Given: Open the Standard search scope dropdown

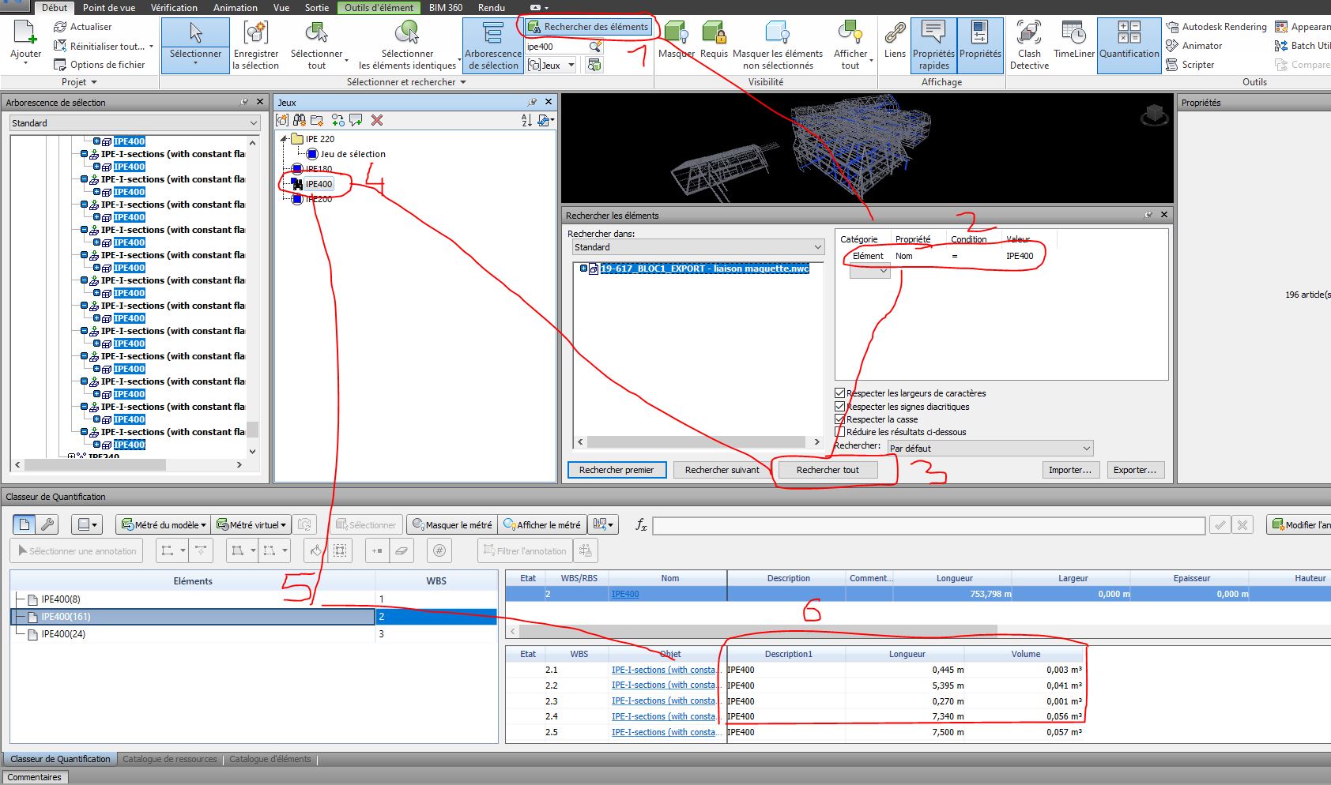Looking at the screenshot, I should 818,246.
